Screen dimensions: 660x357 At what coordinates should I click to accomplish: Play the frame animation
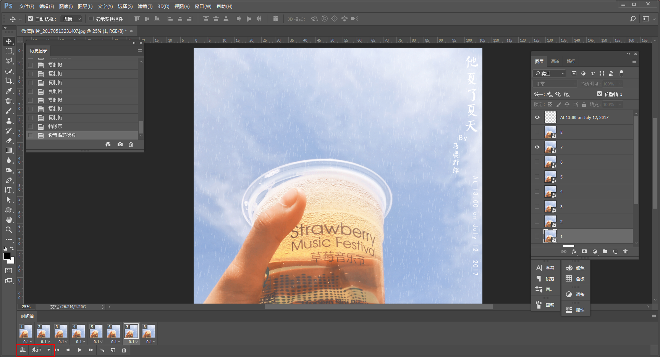[x=80, y=350]
